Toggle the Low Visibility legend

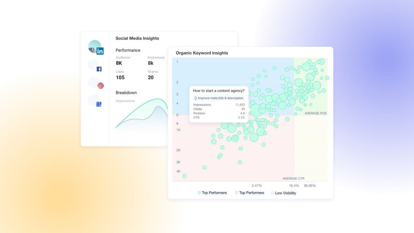(284, 193)
